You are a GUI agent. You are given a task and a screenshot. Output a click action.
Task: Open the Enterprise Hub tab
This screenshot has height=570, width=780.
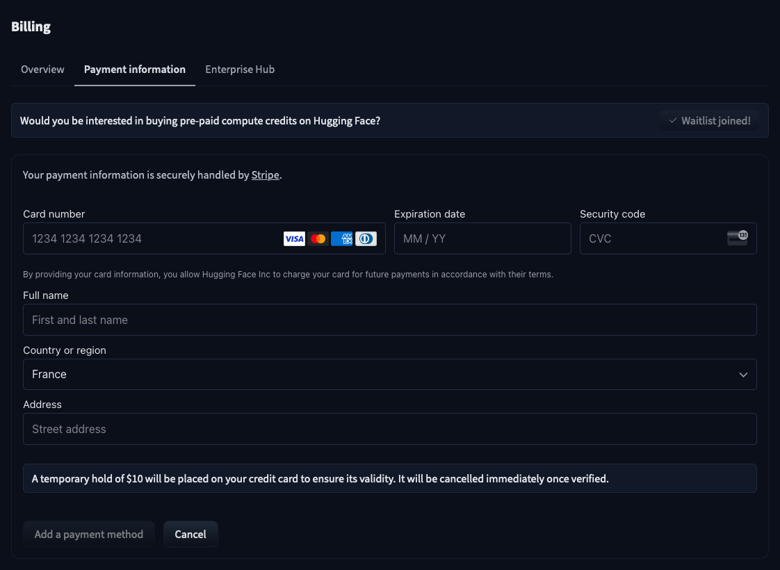click(240, 69)
